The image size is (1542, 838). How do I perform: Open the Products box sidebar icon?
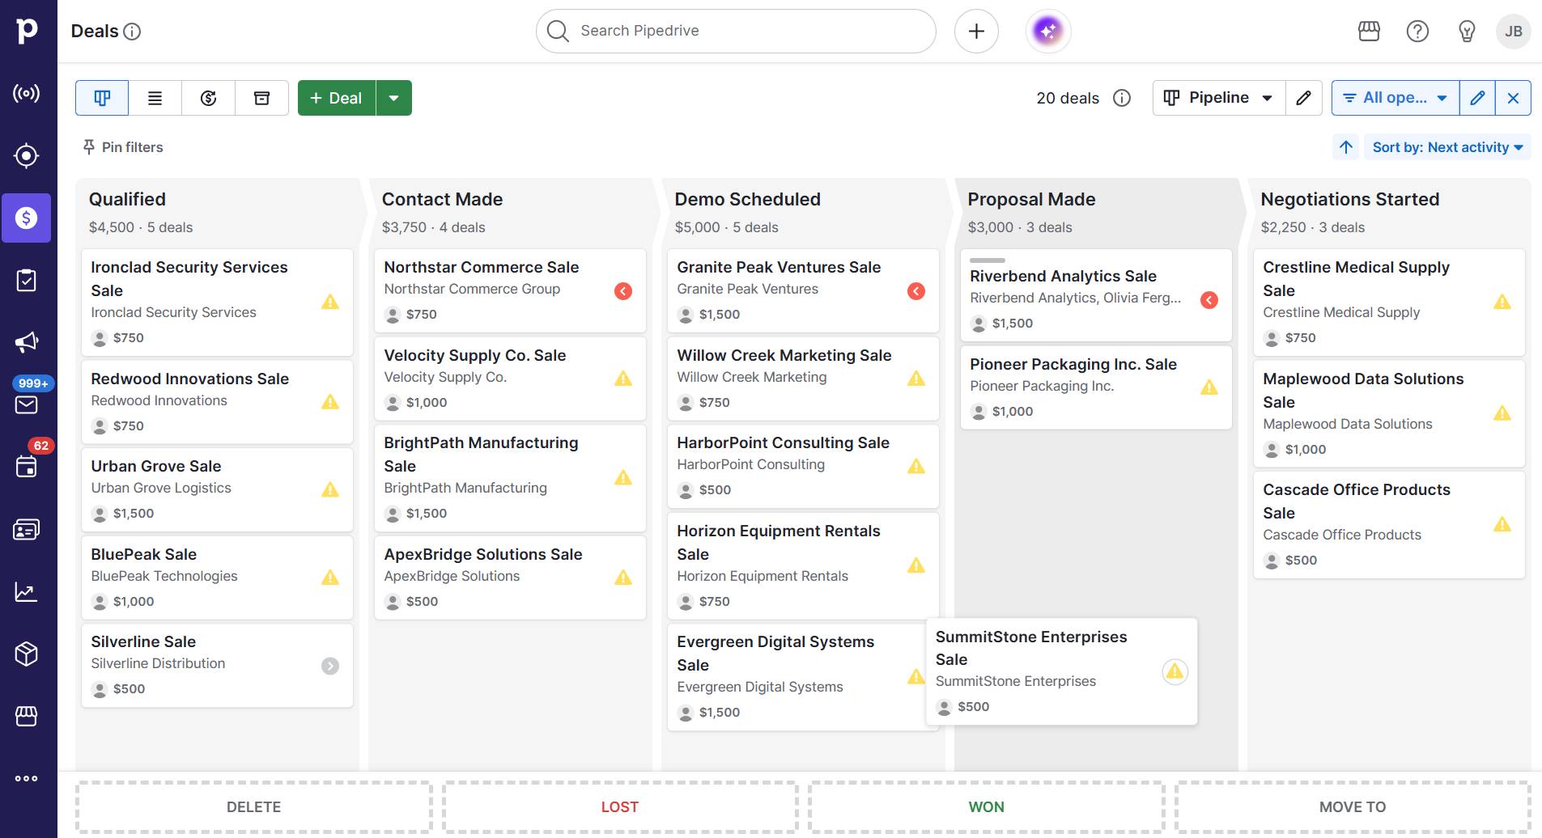pos(27,654)
